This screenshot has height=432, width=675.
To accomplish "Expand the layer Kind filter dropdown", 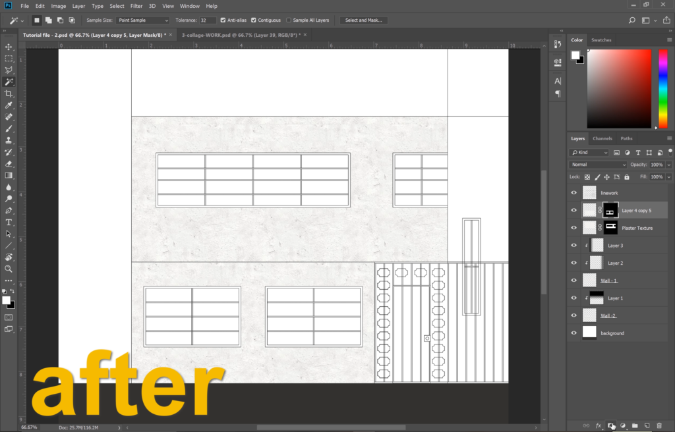I will pyautogui.click(x=589, y=152).
